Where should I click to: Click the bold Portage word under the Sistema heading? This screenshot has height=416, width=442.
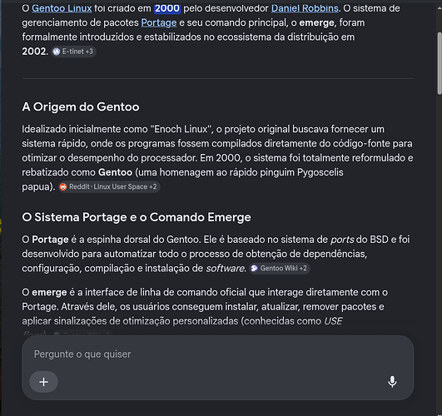50,240
